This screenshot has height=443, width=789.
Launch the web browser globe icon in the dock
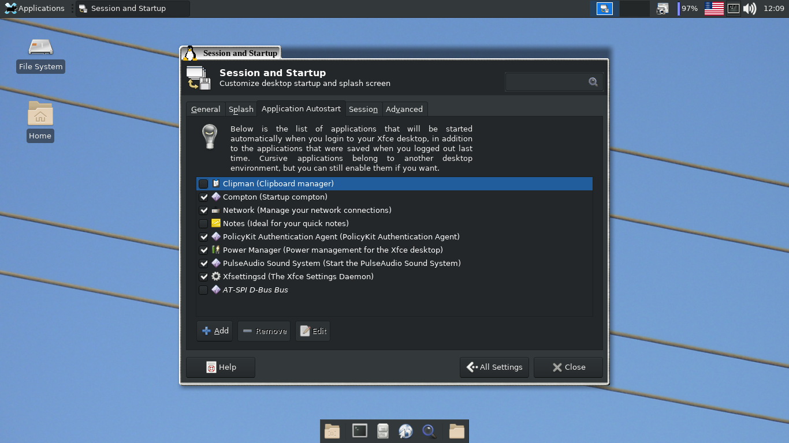pos(405,431)
